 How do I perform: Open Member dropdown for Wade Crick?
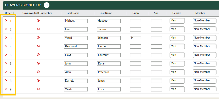tap(205, 89)
